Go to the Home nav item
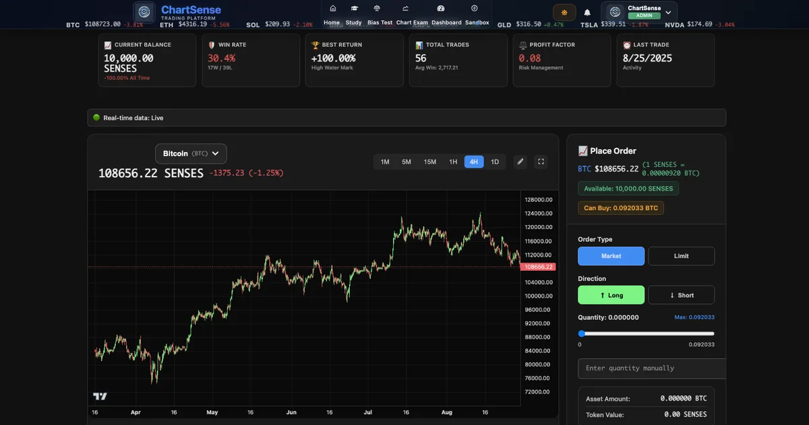This screenshot has width=809, height=425. [x=332, y=22]
